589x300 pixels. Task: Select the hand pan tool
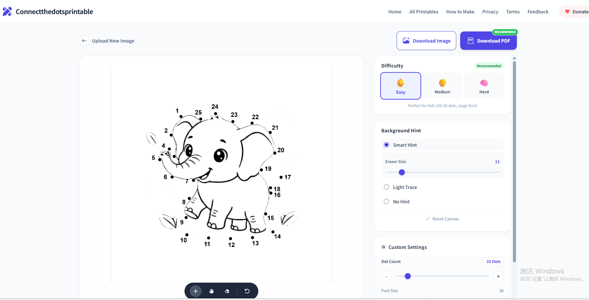click(x=211, y=291)
